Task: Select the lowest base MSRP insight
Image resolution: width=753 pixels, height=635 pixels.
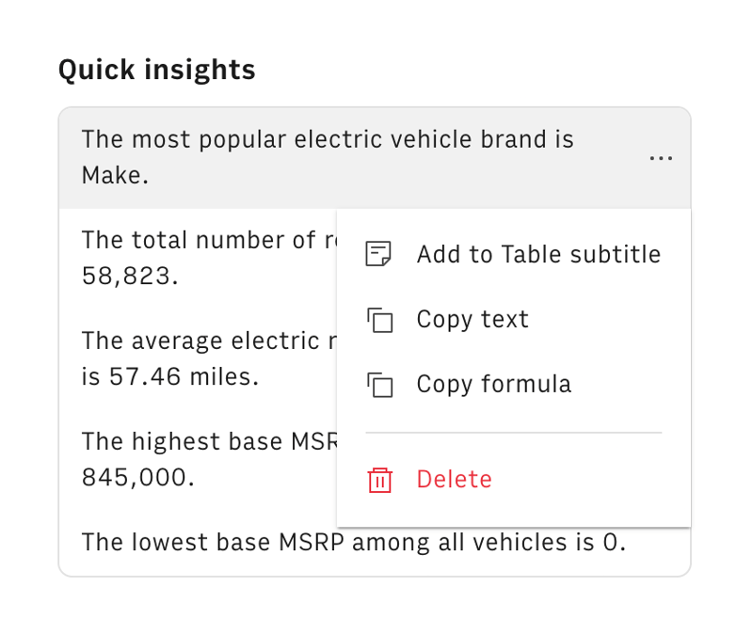Action: click(353, 542)
